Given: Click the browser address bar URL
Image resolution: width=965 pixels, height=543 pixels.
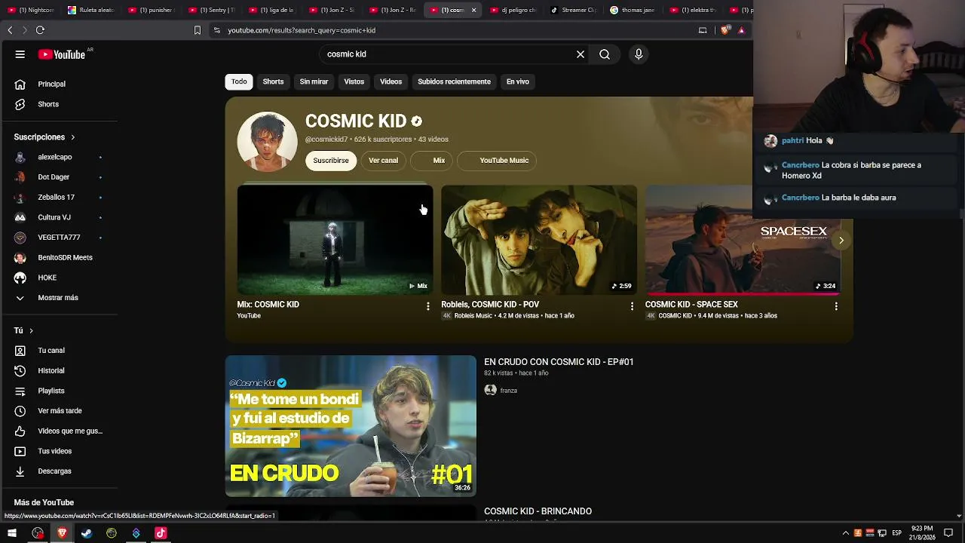Looking at the screenshot, I should tap(302, 30).
